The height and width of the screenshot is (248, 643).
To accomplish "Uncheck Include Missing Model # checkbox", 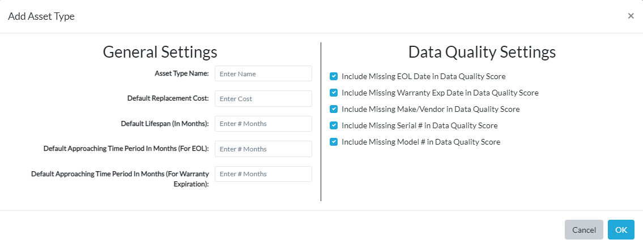I will (x=334, y=142).
